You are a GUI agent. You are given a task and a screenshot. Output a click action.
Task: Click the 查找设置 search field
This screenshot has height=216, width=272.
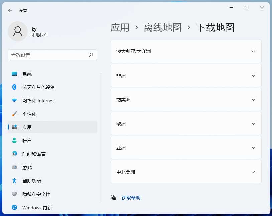point(48,55)
